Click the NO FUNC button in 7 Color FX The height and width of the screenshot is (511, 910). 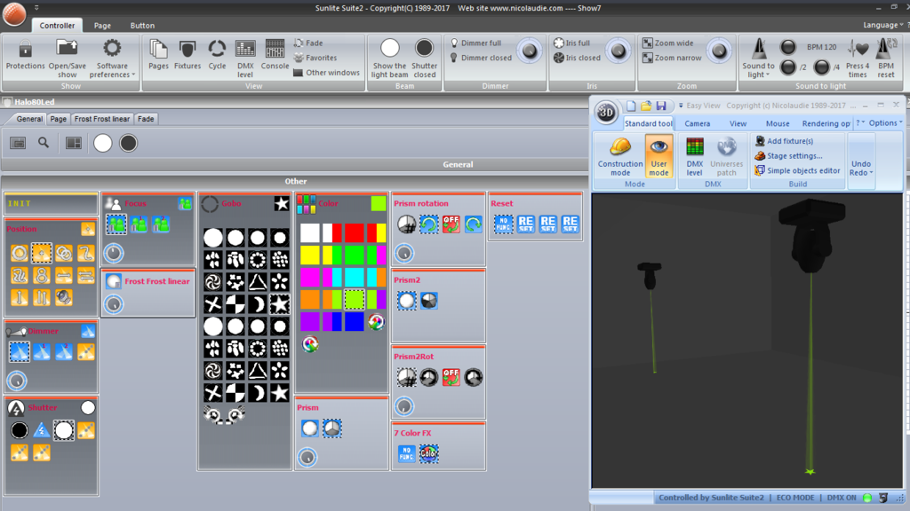click(406, 453)
